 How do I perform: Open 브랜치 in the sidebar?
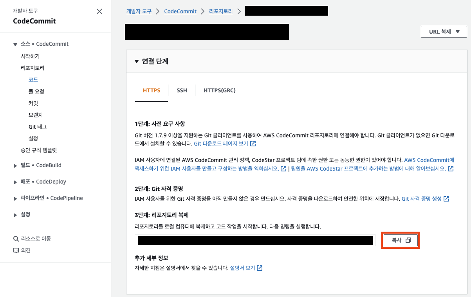pyautogui.click(x=36, y=115)
